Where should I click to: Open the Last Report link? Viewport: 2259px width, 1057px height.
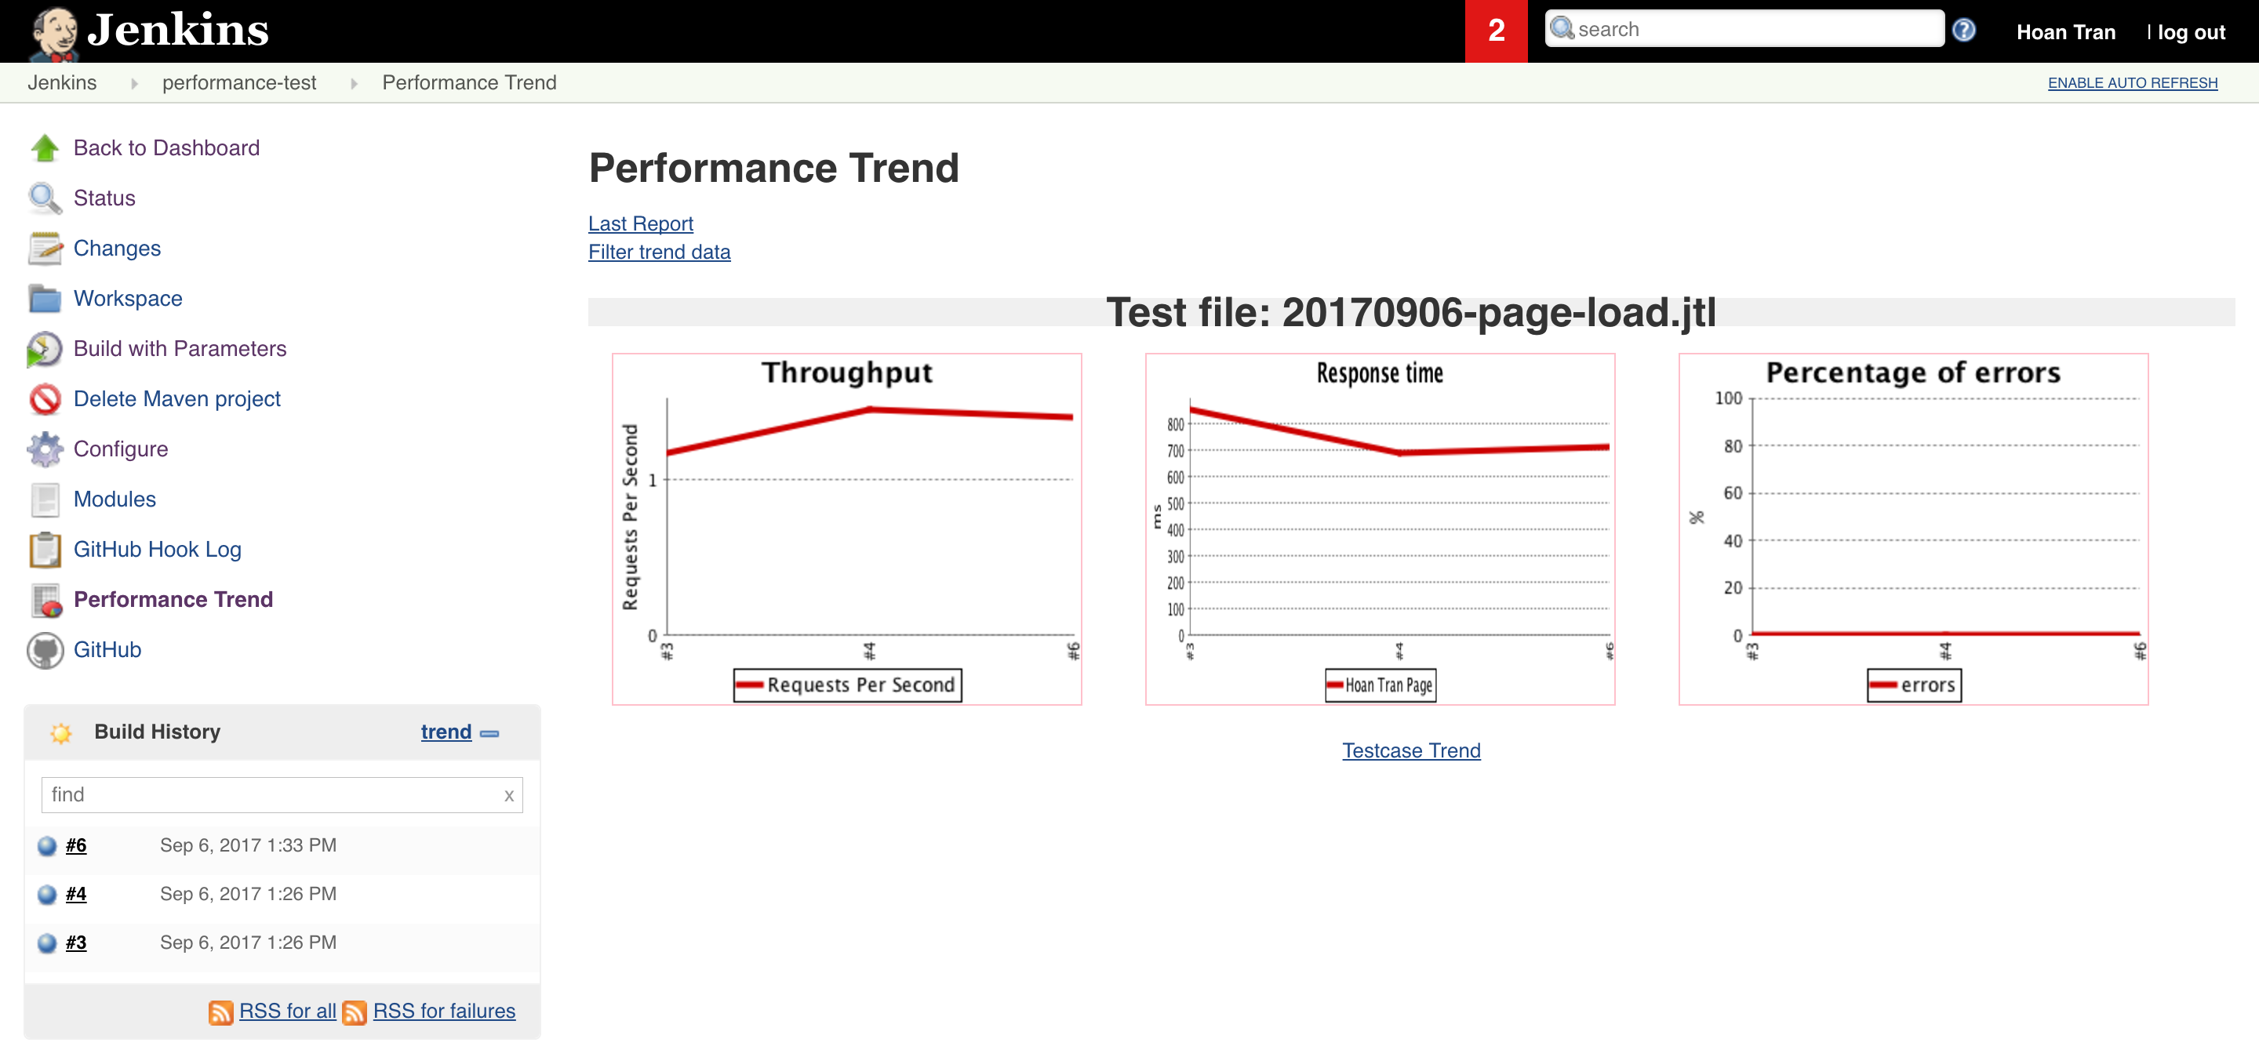[640, 223]
